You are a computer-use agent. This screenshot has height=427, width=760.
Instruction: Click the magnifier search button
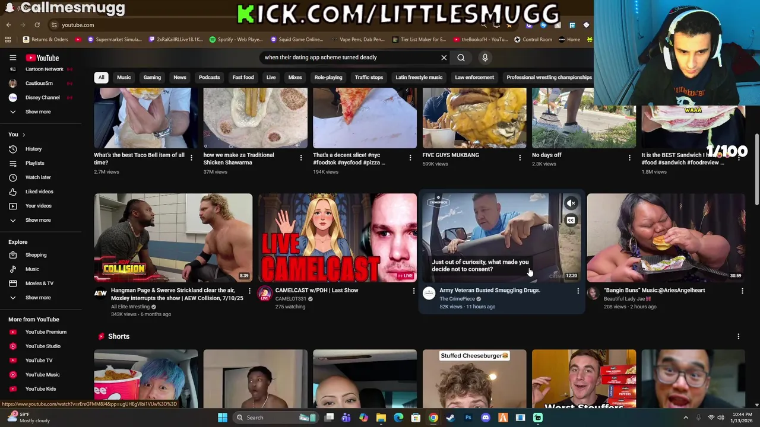pos(461,58)
